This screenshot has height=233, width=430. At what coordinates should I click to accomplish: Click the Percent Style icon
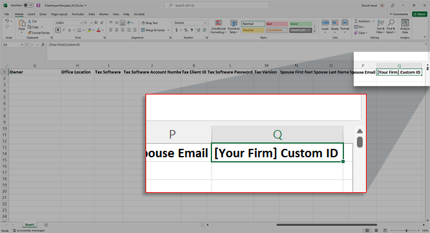coord(186,30)
